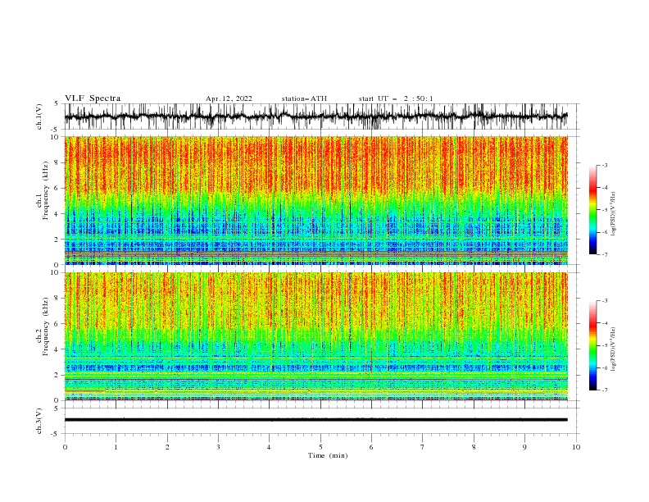Click the ch.2 PSD color bar
The height and width of the screenshot is (502, 649).
click(592, 345)
